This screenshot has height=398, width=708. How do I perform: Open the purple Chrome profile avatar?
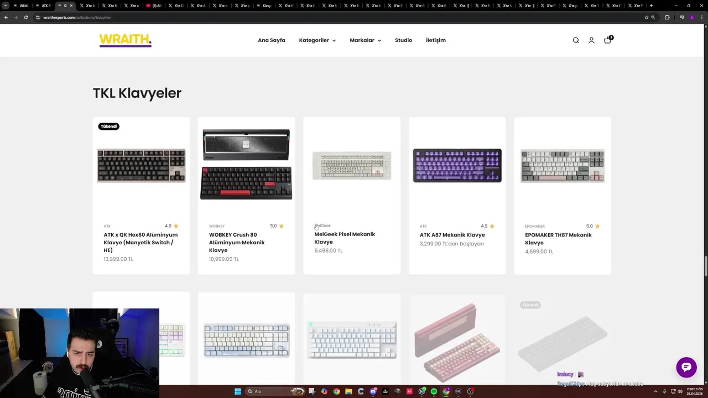point(692,17)
